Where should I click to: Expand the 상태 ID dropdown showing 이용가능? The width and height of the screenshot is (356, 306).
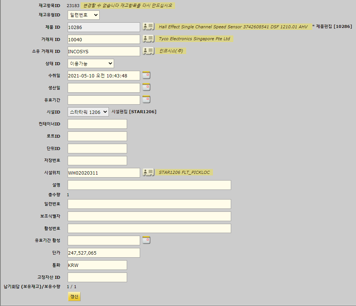91,63
